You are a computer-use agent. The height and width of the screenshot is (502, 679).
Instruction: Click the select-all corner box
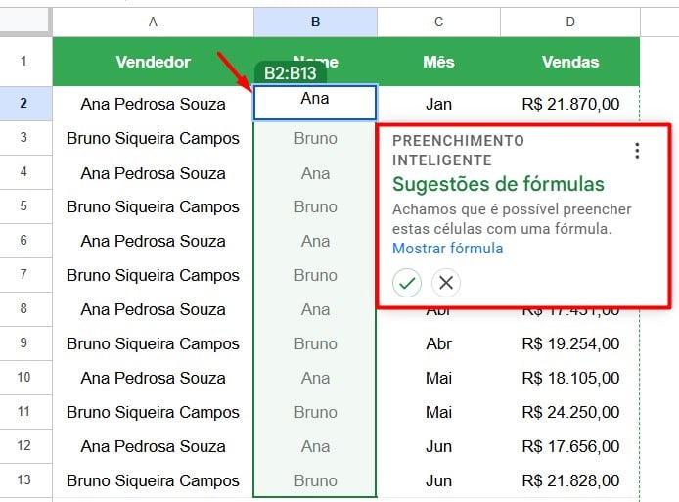(25, 21)
